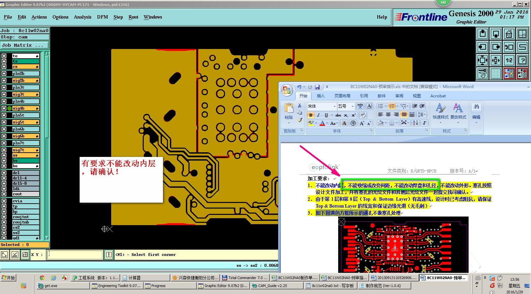The image size is (531, 294).
Task: Click the Save floppy icon in Word
Action: (317, 87)
